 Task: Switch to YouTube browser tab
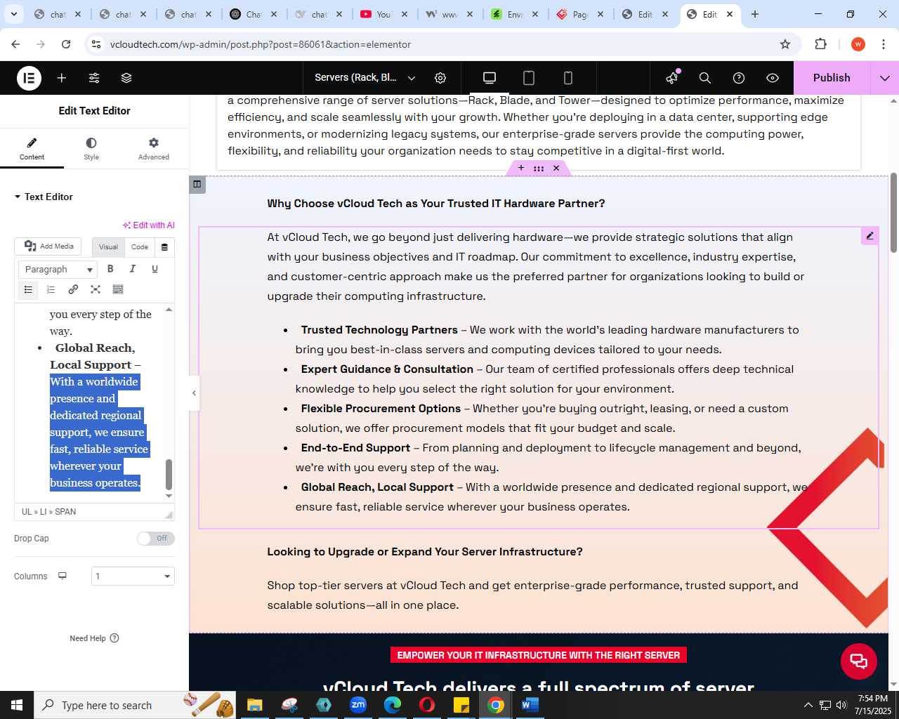(x=384, y=14)
